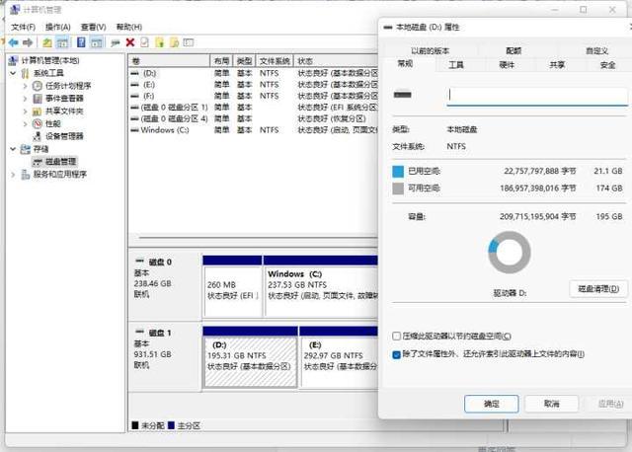Expand the 服务和应用程序 node
The image size is (632, 452).
click(x=12, y=174)
